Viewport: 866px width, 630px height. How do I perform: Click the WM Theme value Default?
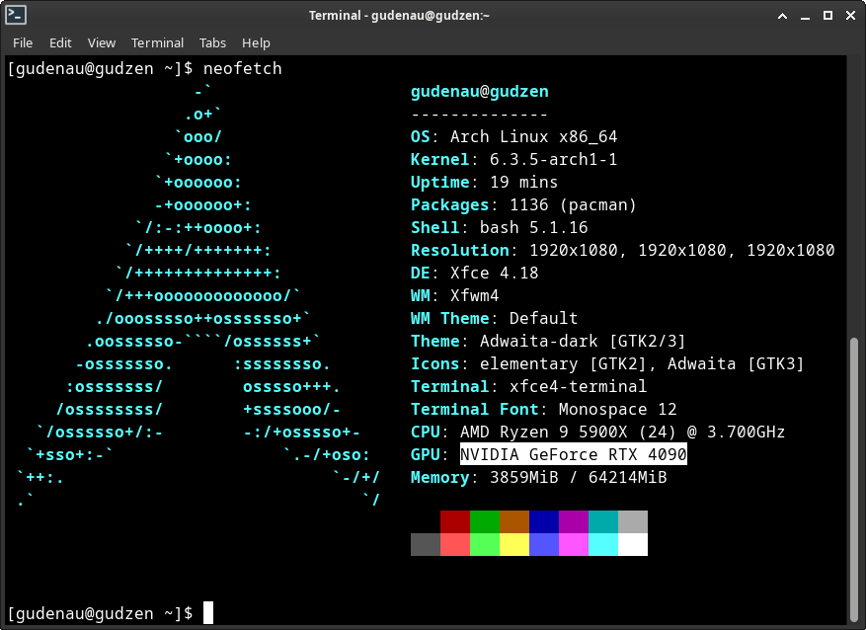543,318
